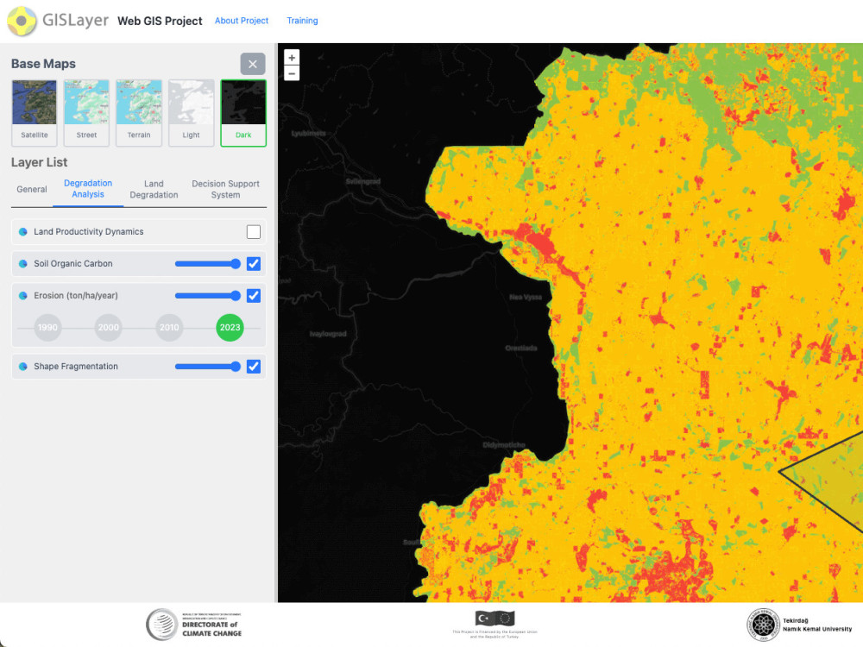Select the Satellite base map

[35, 113]
